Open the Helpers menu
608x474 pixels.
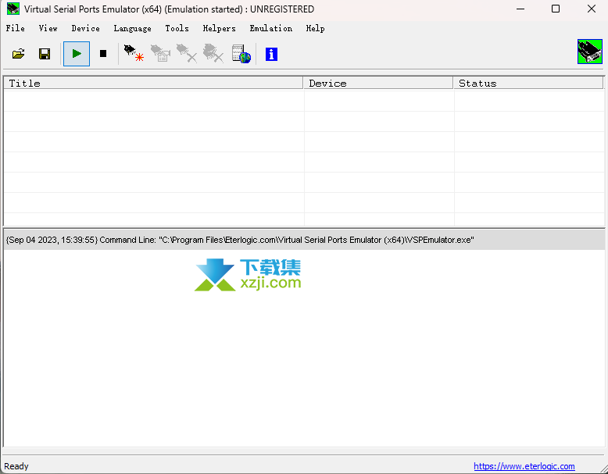click(219, 28)
